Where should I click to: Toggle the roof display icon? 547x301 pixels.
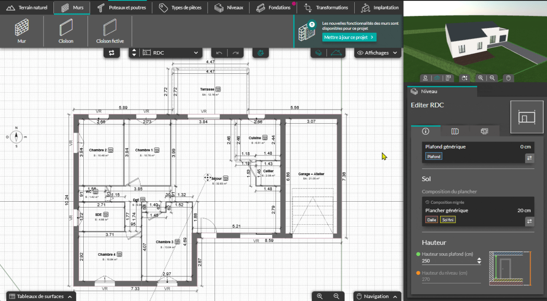336,53
